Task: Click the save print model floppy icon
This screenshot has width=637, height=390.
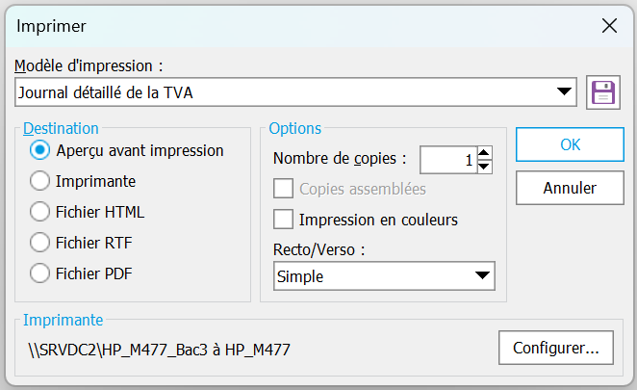Action: point(603,92)
